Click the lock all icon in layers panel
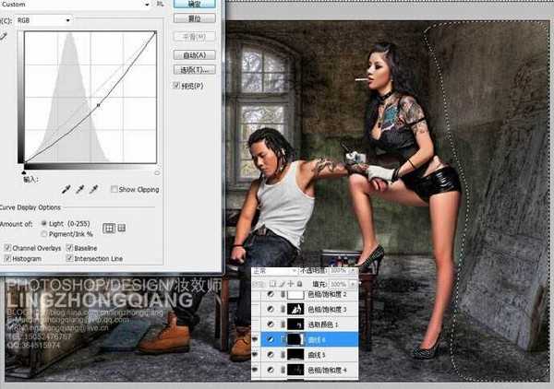The height and width of the screenshot is (389, 554). [299, 282]
